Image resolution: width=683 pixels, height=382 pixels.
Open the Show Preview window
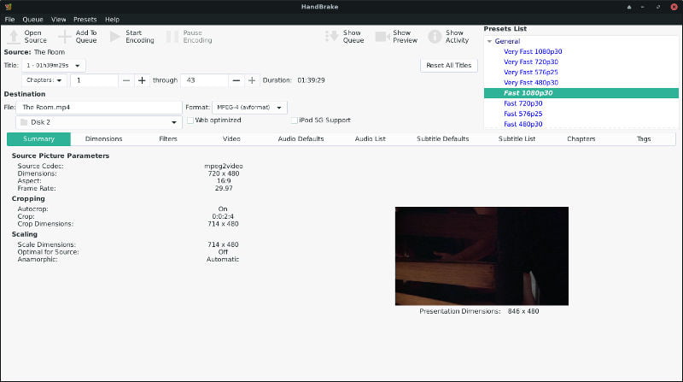pos(382,37)
